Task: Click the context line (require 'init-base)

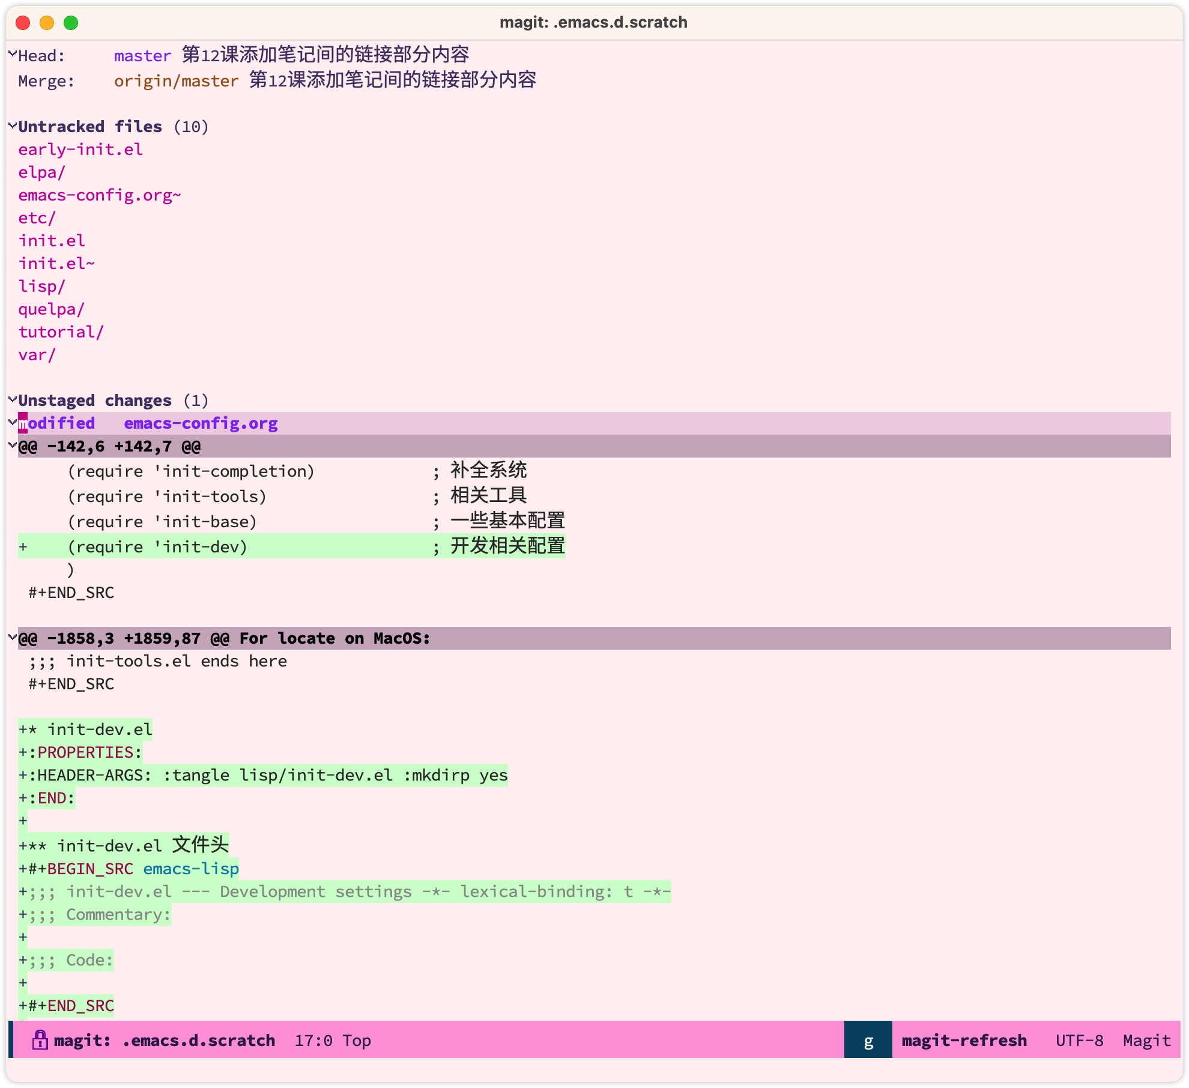Action: tap(316, 521)
